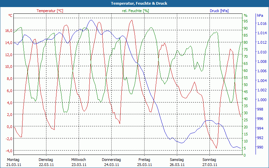This screenshot has width=269, height=168.
Task: Click the '998' pressure axis value
Action: 261,109
